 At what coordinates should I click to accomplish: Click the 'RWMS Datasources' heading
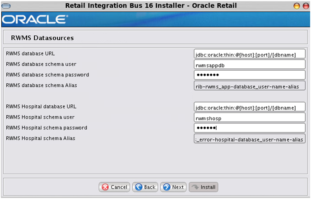click(x=42, y=38)
